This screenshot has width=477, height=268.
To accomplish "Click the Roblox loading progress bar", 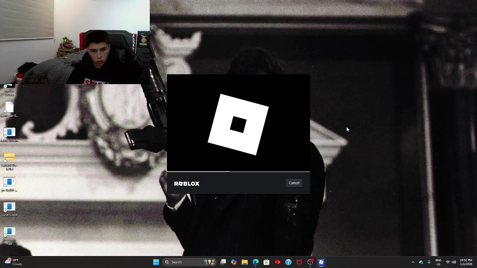I will pyautogui.click(x=238, y=172).
